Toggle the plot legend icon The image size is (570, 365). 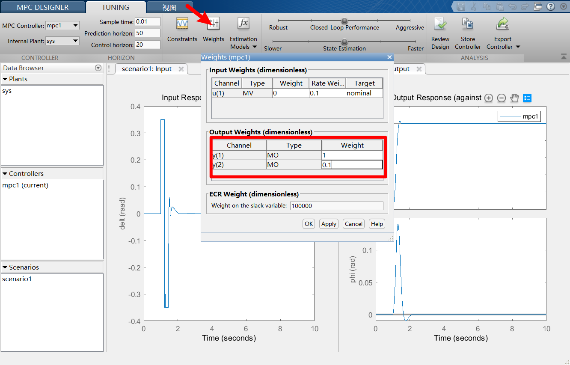[527, 98]
